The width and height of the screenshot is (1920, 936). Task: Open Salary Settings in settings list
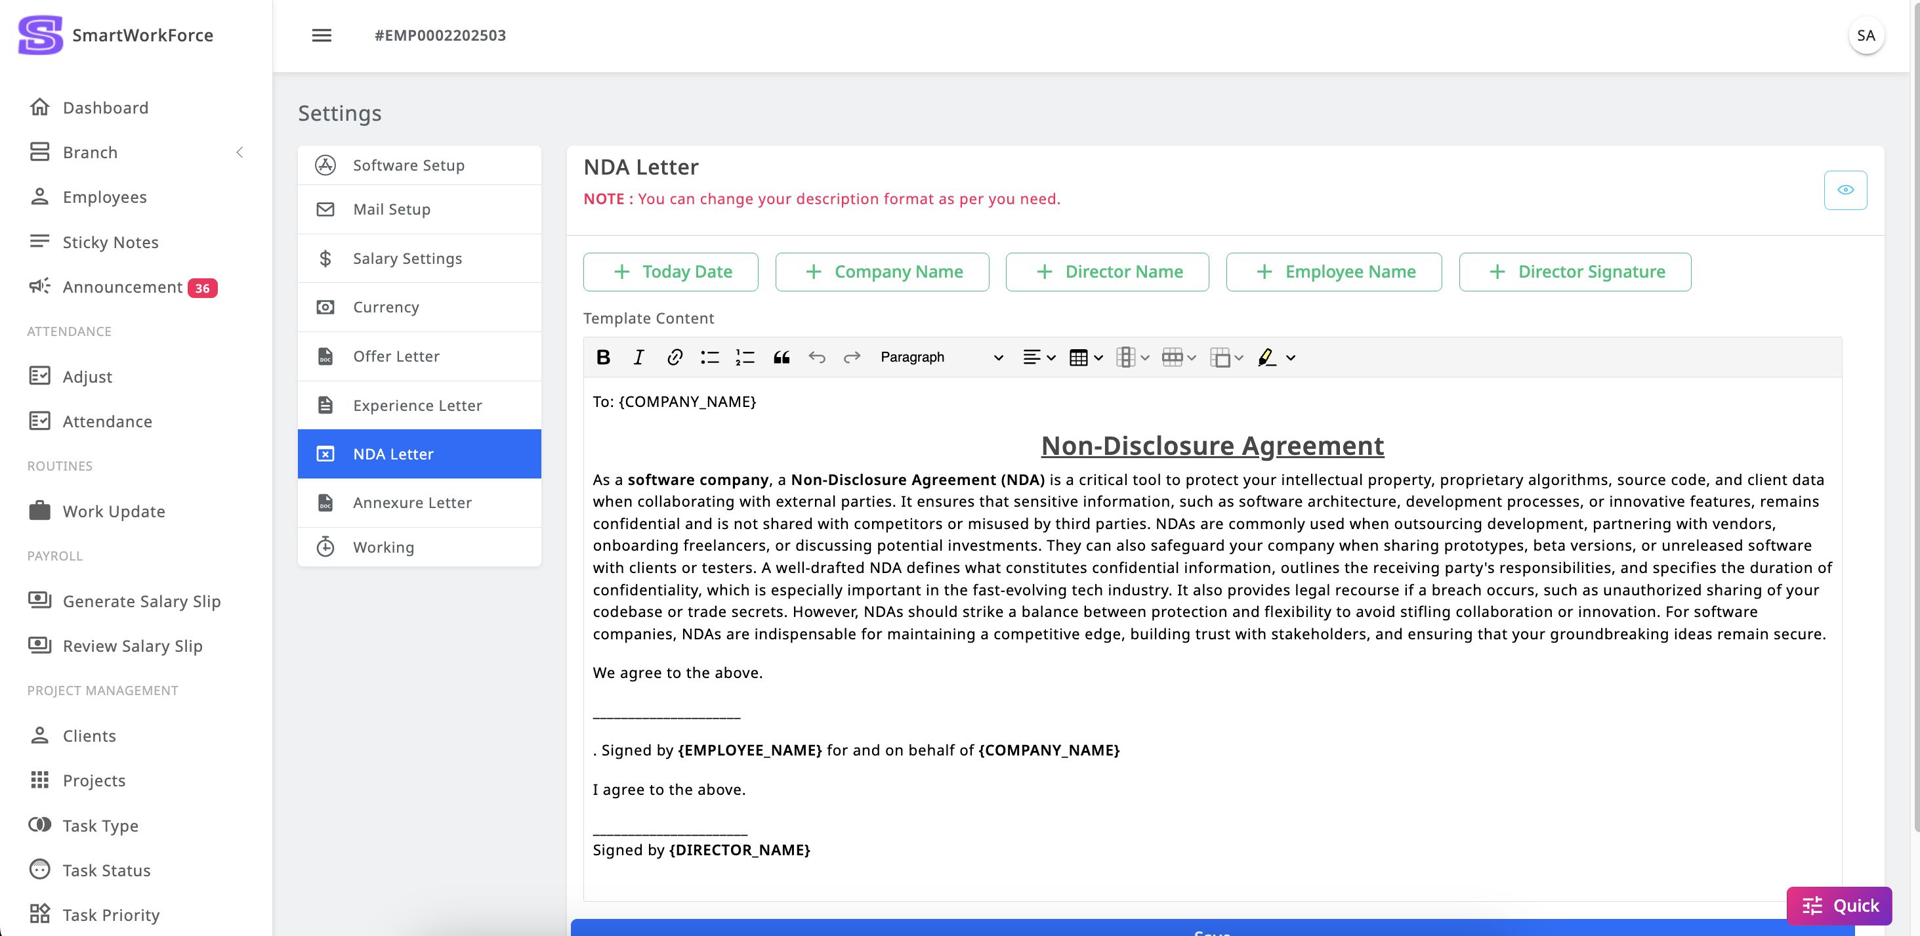[x=407, y=258]
